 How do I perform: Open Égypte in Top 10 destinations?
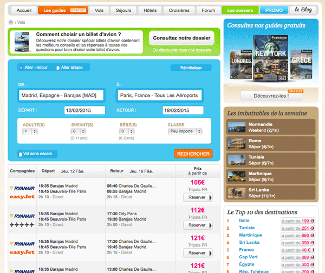246,264
